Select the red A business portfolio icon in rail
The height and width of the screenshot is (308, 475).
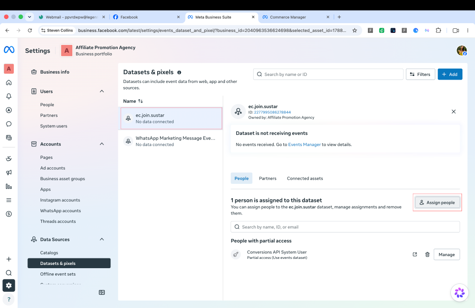[9, 69]
